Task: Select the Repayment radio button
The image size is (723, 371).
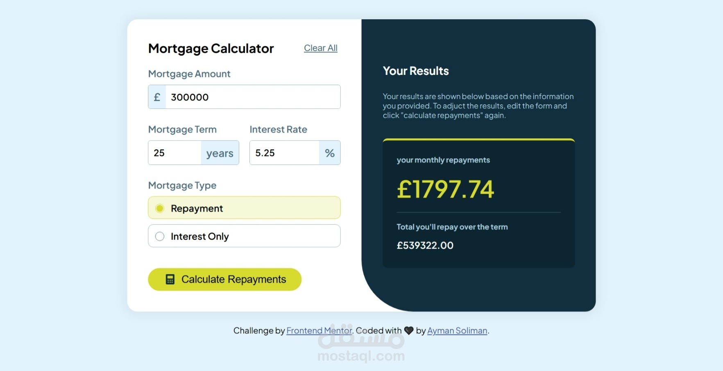Action: click(x=160, y=208)
